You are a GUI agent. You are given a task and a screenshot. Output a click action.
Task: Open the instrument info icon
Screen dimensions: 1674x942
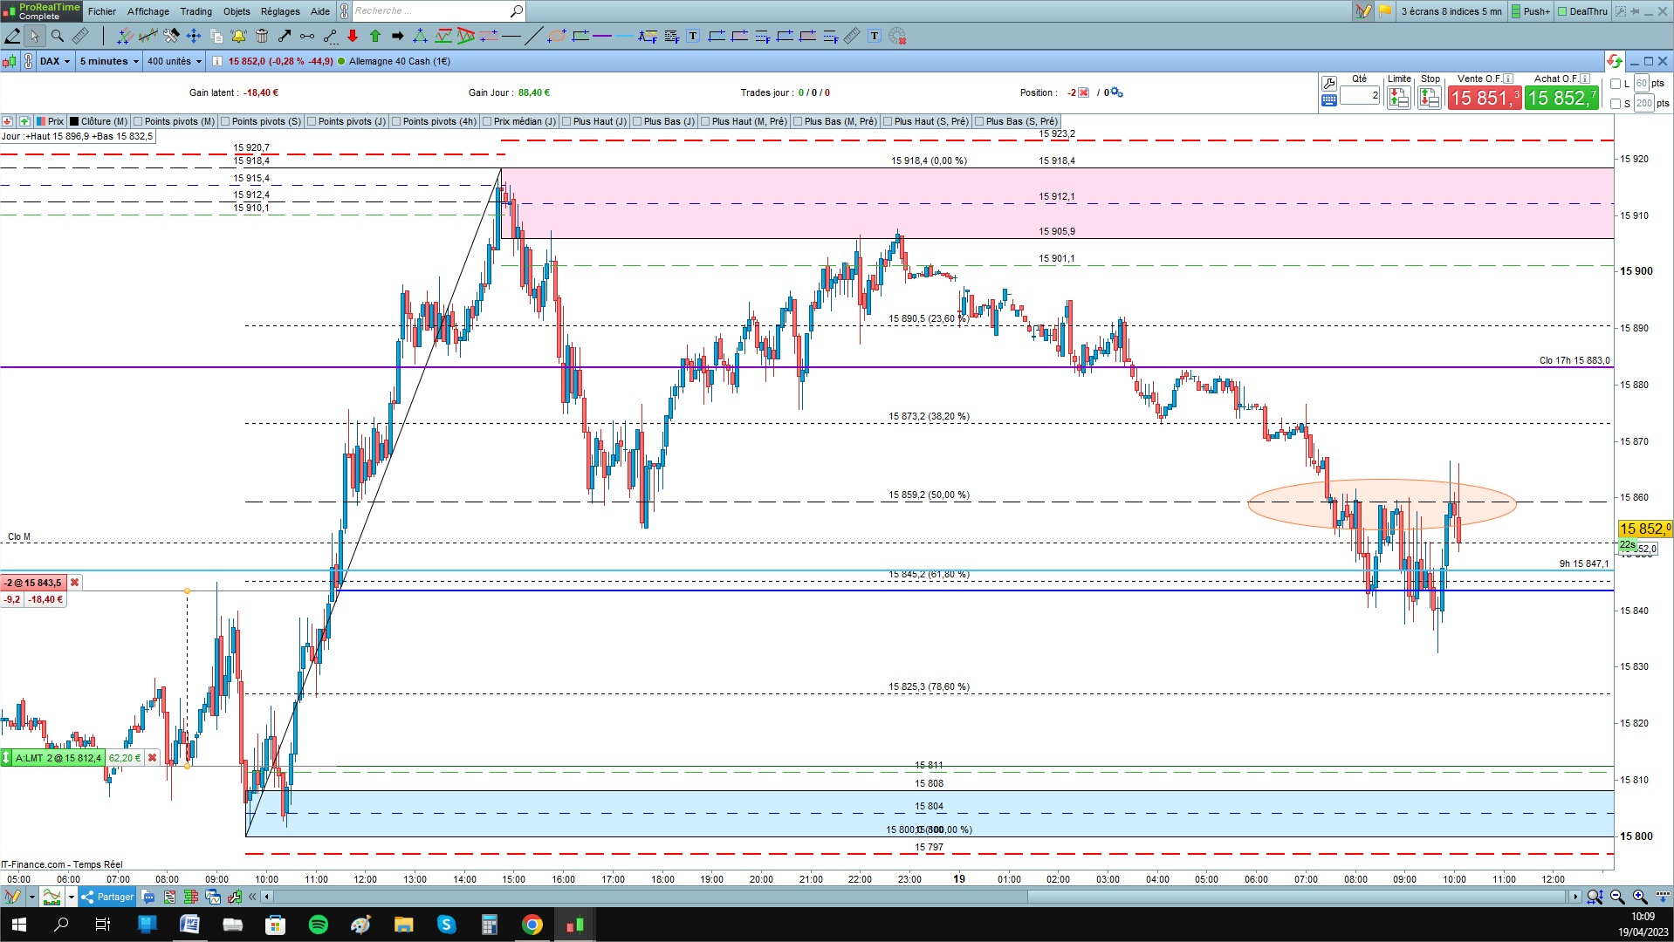tap(217, 61)
